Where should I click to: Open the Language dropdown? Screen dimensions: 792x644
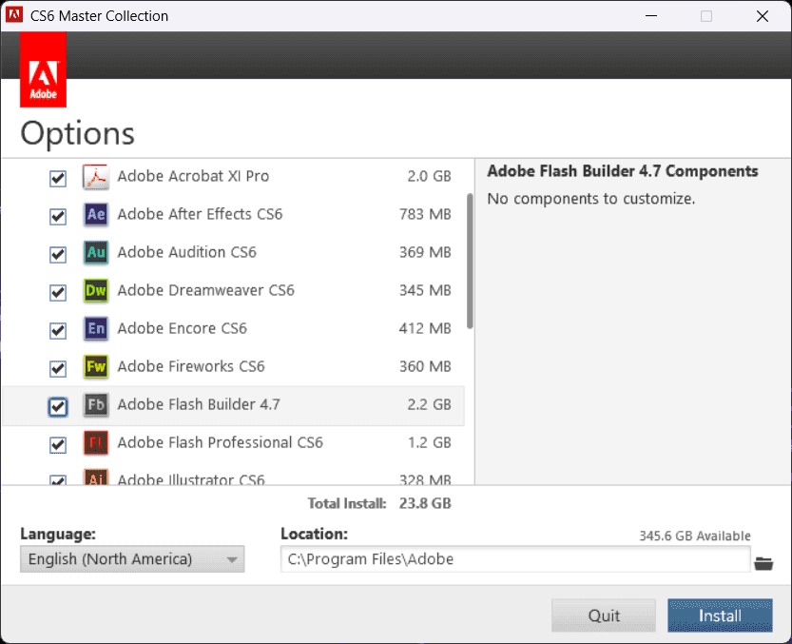coord(132,559)
